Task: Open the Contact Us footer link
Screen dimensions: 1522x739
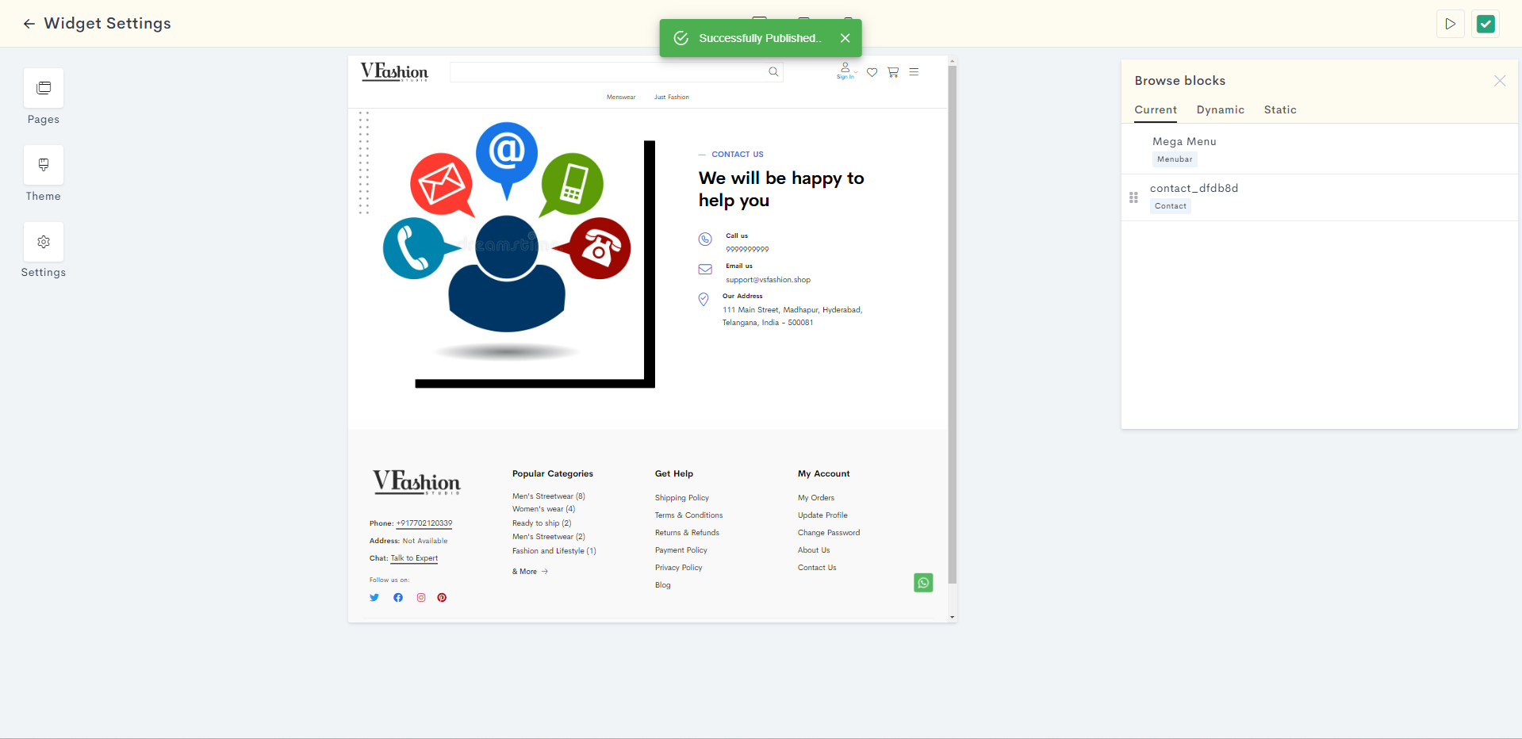Action: coord(817,568)
